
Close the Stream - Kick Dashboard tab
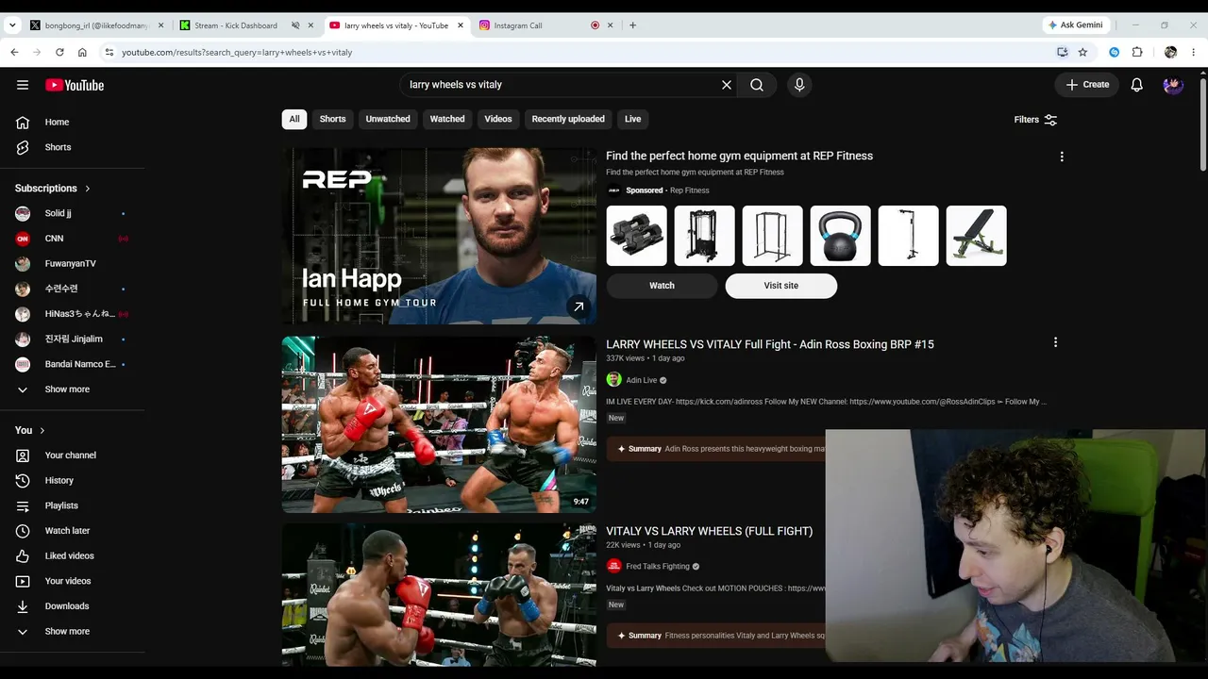(x=310, y=25)
